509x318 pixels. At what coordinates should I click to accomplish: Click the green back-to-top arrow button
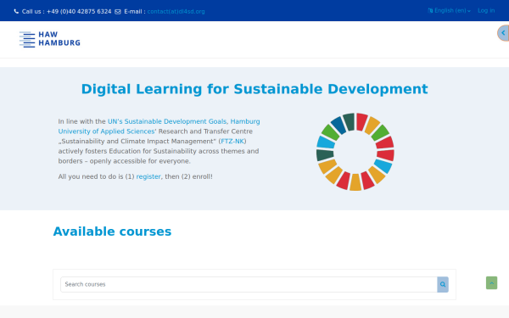point(491,283)
